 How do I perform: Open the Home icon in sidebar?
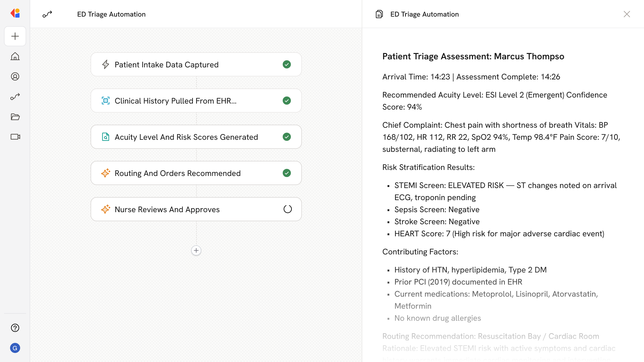click(15, 56)
